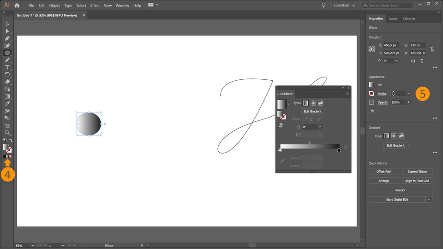443x249 pixels.
Task: Click the Home icon
Action: (17, 6)
